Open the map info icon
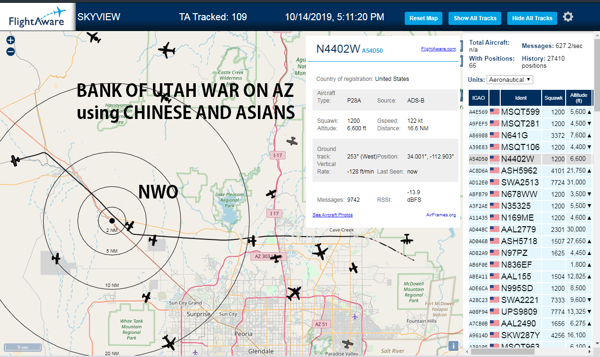Viewport: 600px width, 357px height. pyautogui.click(x=453, y=346)
